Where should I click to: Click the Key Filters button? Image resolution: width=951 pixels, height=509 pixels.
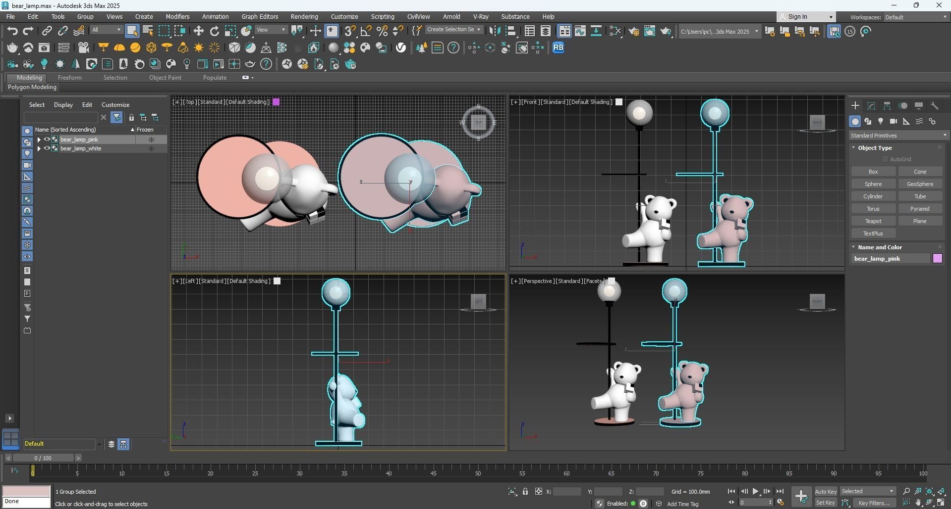(874, 503)
